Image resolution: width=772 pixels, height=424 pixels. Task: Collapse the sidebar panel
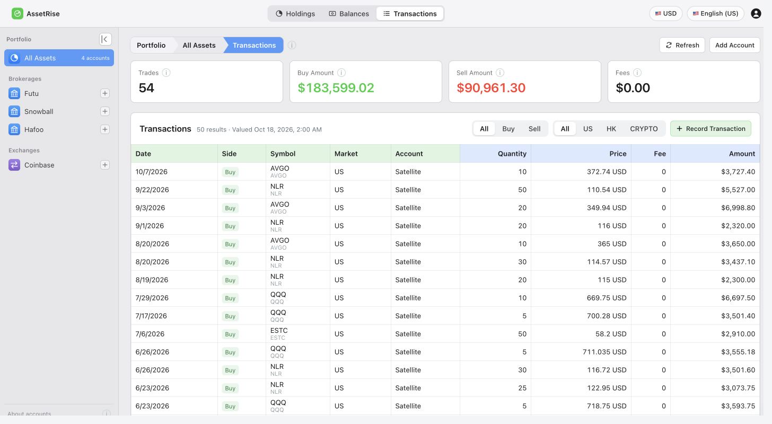point(106,39)
